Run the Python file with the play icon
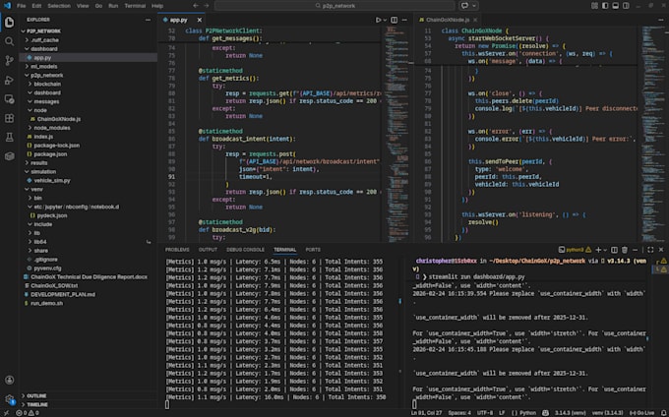This screenshot has height=417, width=669. click(378, 20)
